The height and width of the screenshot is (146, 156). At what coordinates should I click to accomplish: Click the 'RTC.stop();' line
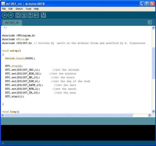click(x=14, y=66)
